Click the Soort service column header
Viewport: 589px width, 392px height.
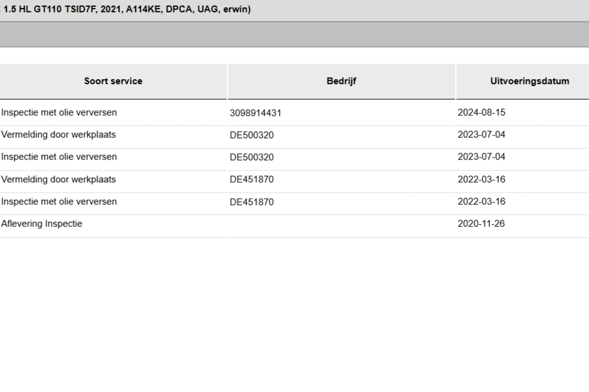(113, 81)
